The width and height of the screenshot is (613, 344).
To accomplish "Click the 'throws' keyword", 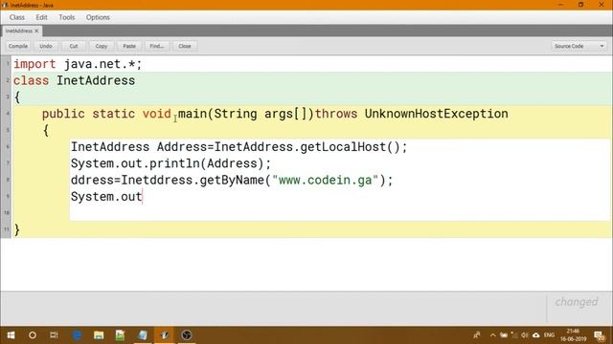I will tap(336, 114).
